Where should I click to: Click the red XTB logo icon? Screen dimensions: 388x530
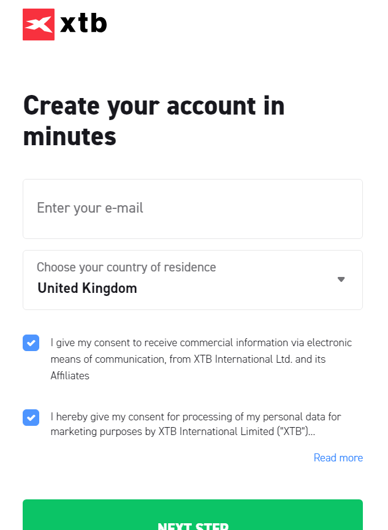[x=39, y=25]
